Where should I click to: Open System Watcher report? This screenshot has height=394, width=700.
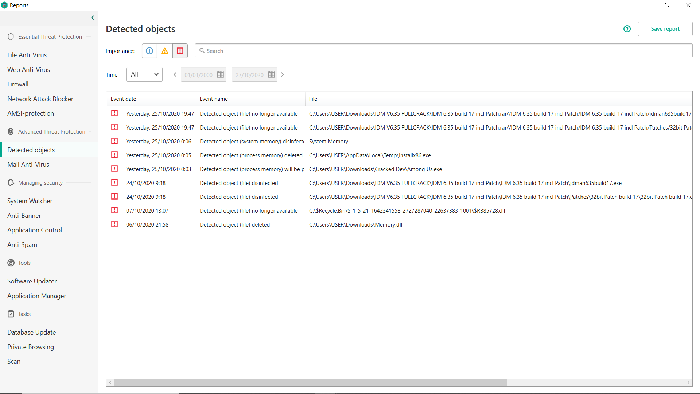[30, 201]
